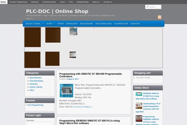Open the RSS feed icon
Viewport: 187px width, 125px height.
(x=160, y=17)
